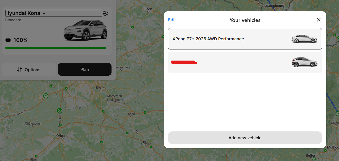
Task: Select the redacted vehicle entry
Action: coord(245,62)
